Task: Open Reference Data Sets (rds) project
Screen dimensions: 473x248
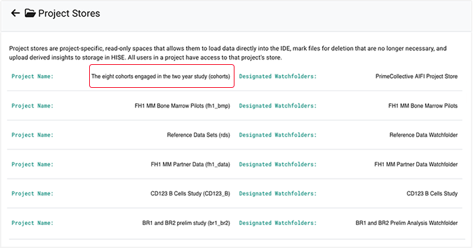Action: point(199,135)
